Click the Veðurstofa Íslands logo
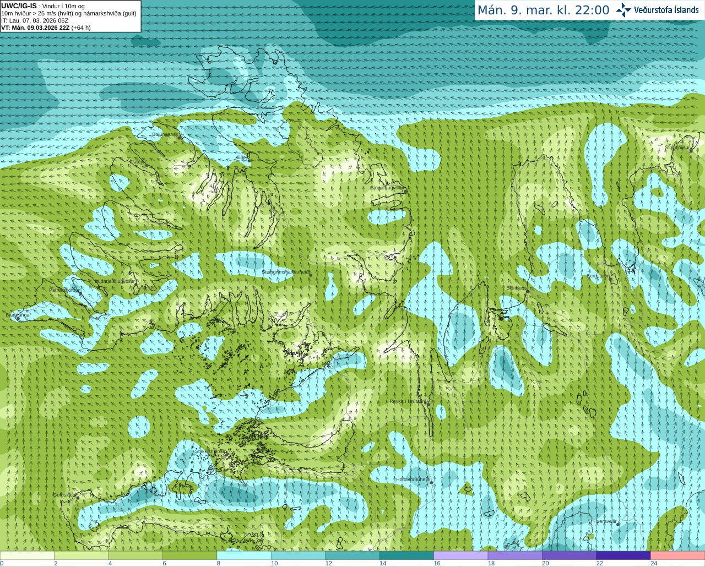705x567 pixels. tap(657, 10)
